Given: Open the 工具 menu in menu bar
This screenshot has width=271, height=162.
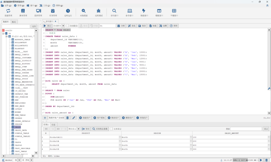Looking at the screenshot, I should [45, 5].
